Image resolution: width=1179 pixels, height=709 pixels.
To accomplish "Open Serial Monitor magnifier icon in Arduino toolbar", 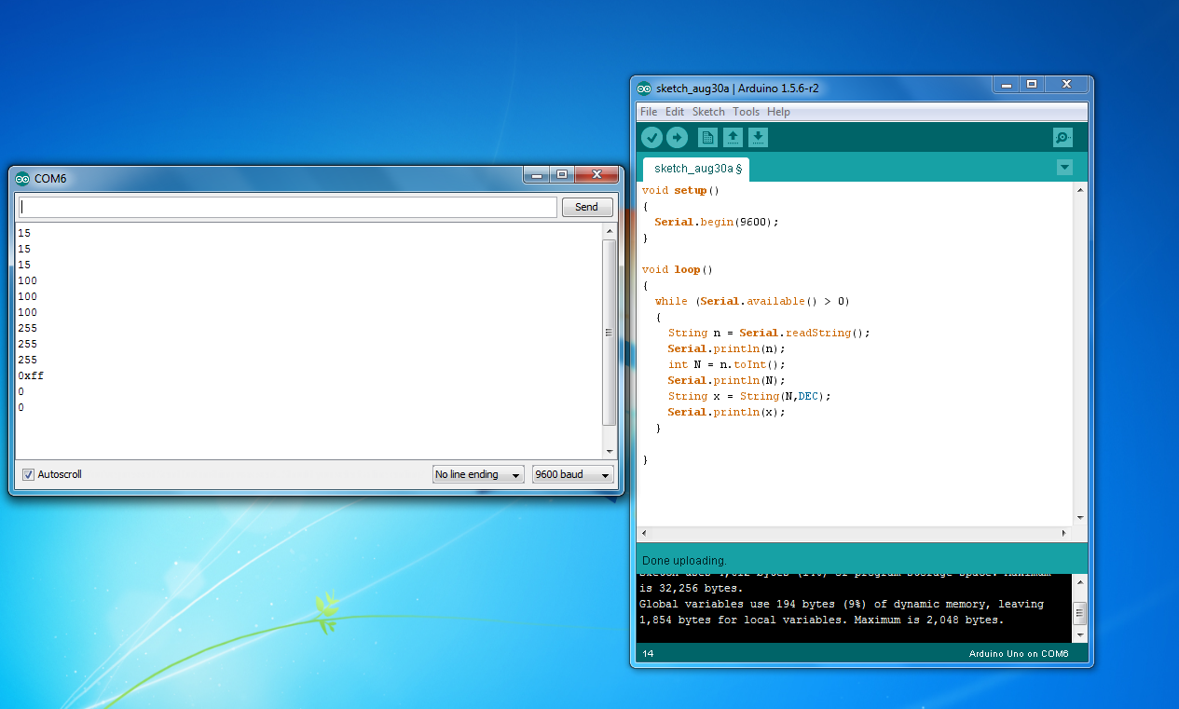I will (x=1062, y=138).
